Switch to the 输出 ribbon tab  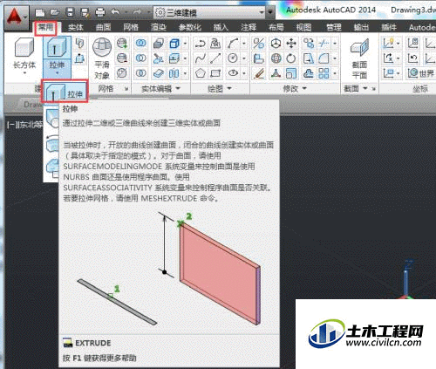point(361,28)
